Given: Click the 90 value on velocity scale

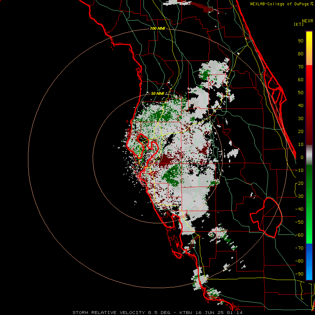Looking at the screenshot, I should 301,41.
